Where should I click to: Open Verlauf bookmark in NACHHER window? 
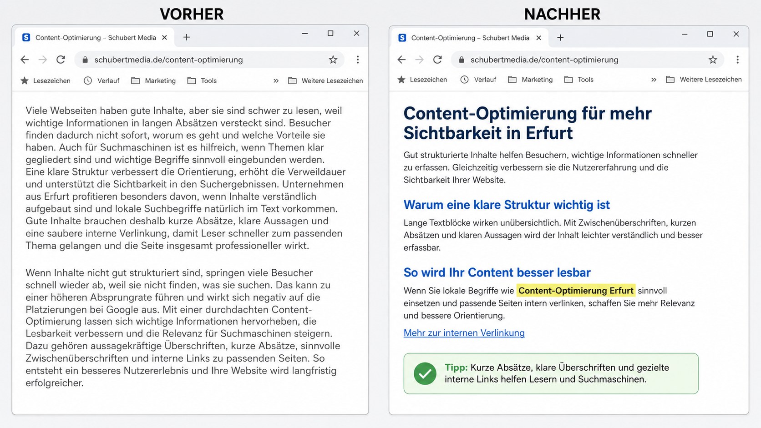pyautogui.click(x=478, y=80)
